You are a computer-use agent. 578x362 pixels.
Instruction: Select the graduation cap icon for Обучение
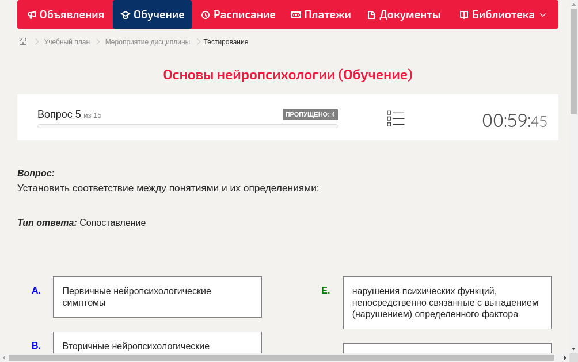(x=124, y=14)
